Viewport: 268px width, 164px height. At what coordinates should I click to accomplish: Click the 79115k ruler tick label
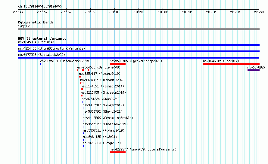[x=42, y=12]
